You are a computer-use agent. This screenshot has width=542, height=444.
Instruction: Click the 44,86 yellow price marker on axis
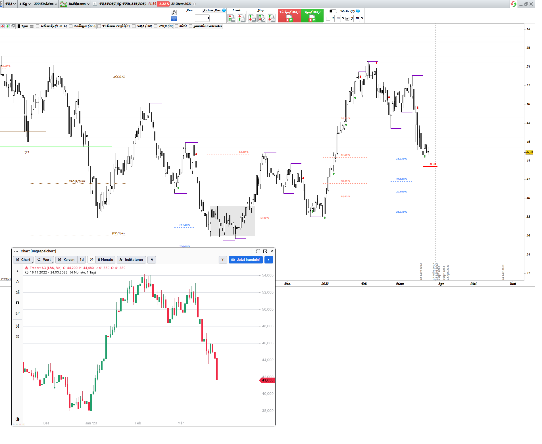(x=529, y=152)
